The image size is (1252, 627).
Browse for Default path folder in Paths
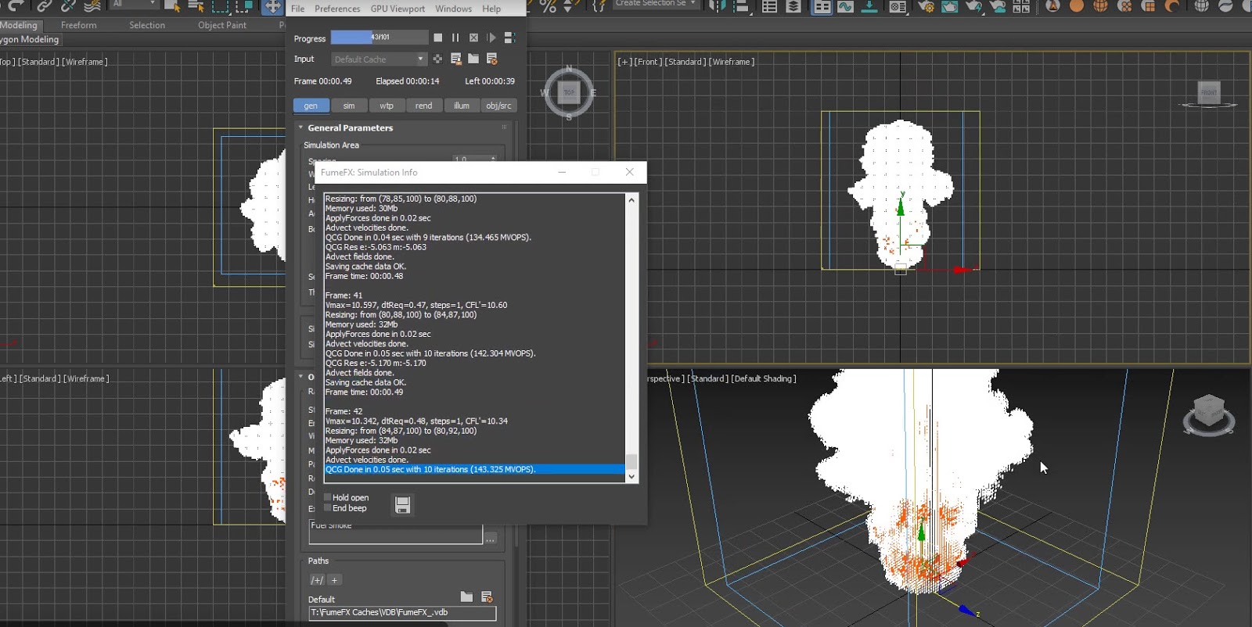[x=467, y=597]
